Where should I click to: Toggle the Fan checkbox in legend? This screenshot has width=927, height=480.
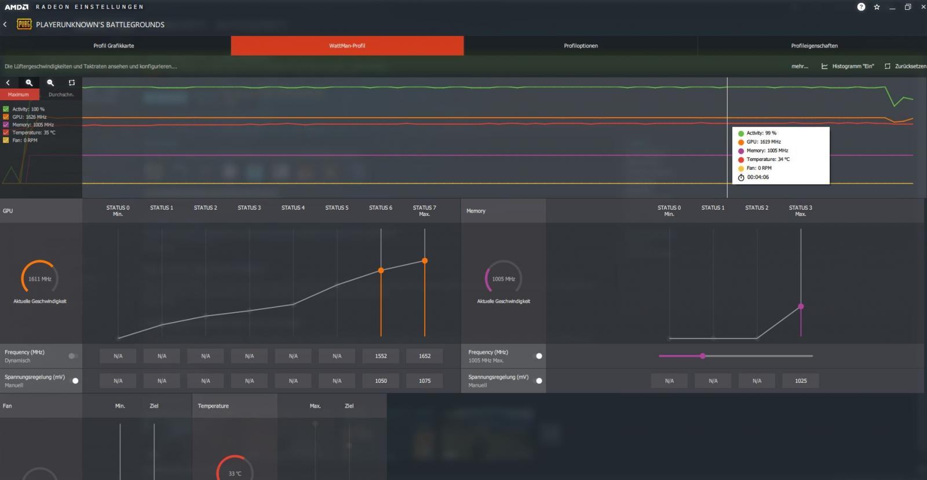tap(6, 140)
